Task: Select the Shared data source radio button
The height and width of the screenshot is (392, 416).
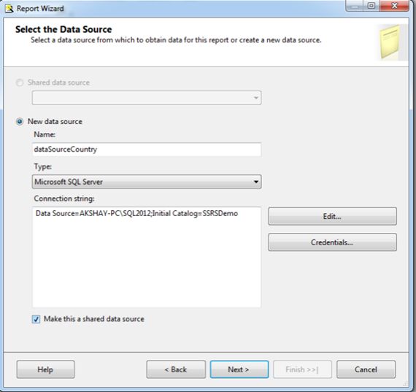Action: [x=20, y=82]
